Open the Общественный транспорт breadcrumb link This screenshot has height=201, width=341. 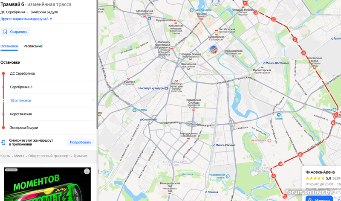tap(49, 156)
